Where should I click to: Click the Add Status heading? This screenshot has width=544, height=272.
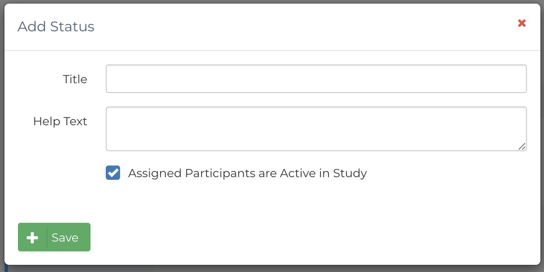click(56, 27)
